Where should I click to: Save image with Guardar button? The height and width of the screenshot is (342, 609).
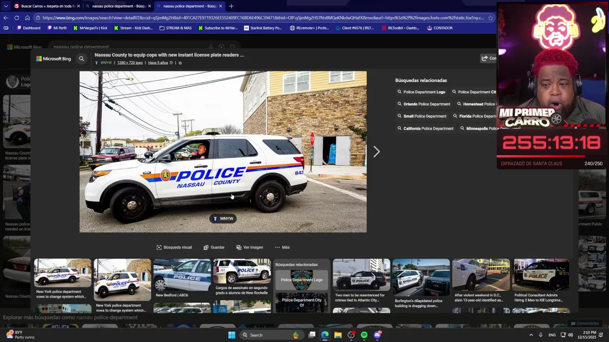[214, 247]
